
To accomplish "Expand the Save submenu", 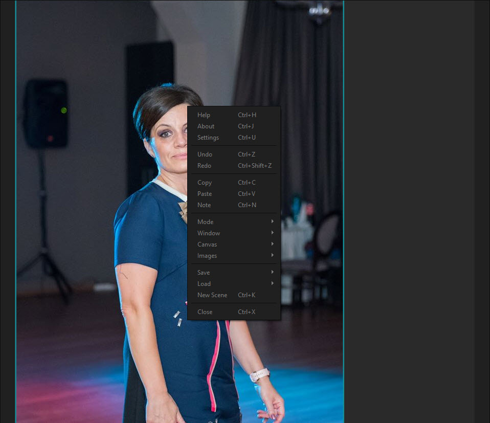I will pyautogui.click(x=234, y=273).
